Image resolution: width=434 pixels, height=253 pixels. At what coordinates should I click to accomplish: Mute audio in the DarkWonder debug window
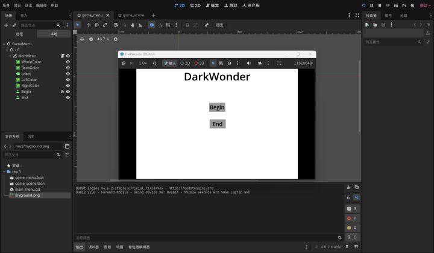[248, 63]
